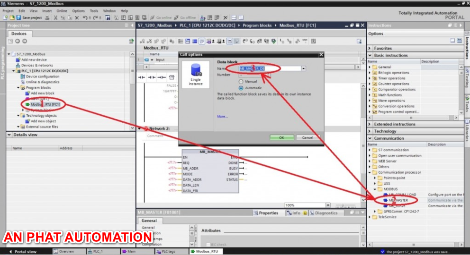Viewport: 470px width, 255px height.
Task: Insert an output coil element
Action: (x=162, y=77)
